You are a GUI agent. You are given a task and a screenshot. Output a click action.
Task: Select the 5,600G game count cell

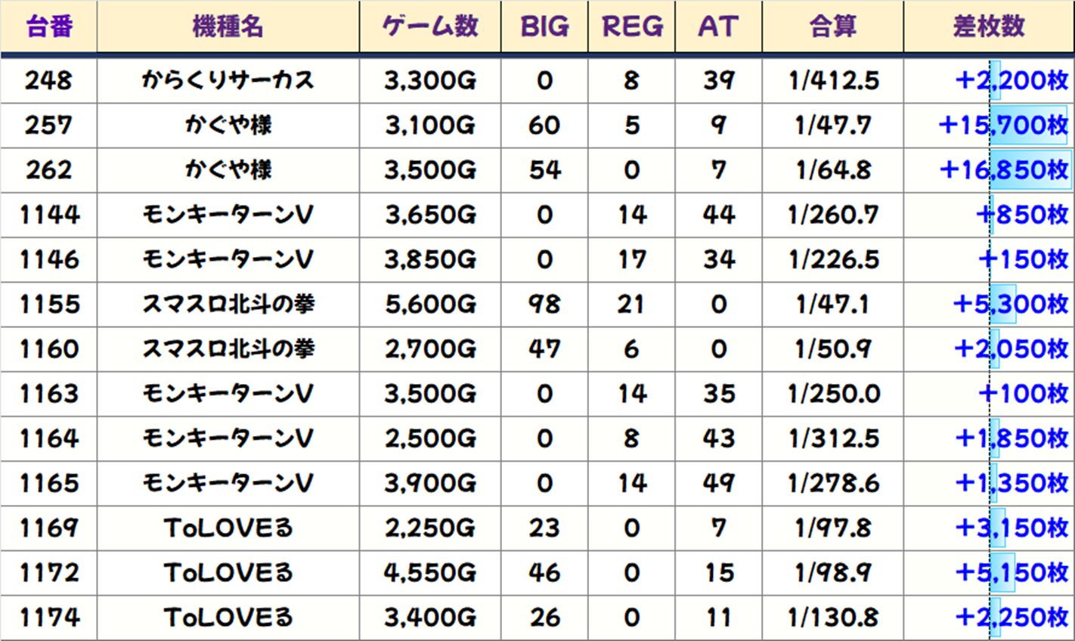pos(430,304)
